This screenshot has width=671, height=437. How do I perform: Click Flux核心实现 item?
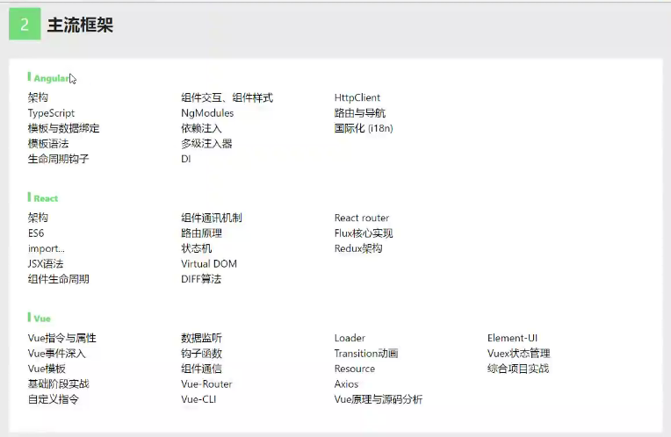364,233
